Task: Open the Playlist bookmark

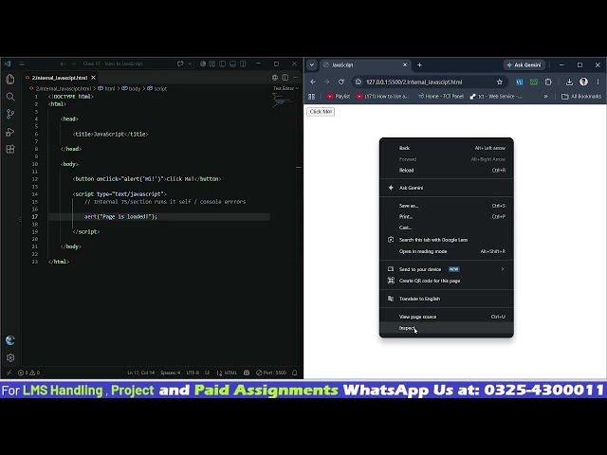Action: coord(339,97)
